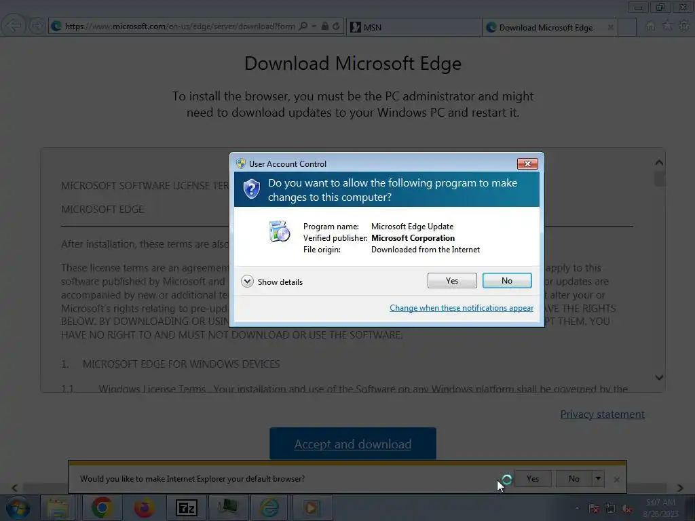
Task: Click the Accept and download button
Action: [353, 444]
